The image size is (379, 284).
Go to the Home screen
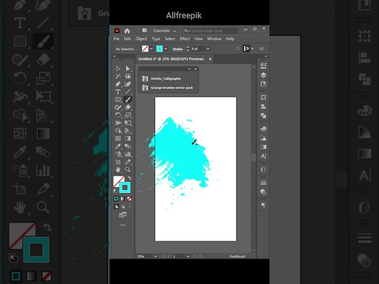[x=127, y=31]
